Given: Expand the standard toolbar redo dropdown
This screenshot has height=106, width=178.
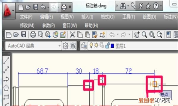Looking at the screenshot, I should click(129, 34).
